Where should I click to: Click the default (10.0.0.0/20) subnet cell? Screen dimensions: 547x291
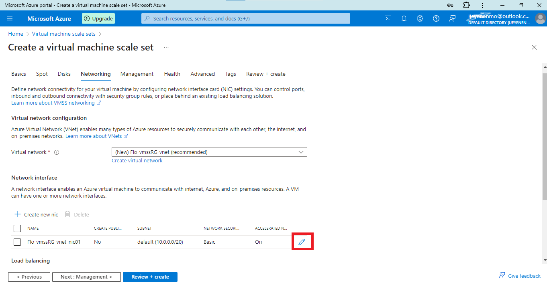pyautogui.click(x=160, y=242)
